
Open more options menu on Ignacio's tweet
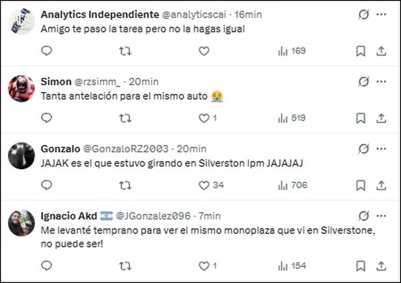pos(381,216)
